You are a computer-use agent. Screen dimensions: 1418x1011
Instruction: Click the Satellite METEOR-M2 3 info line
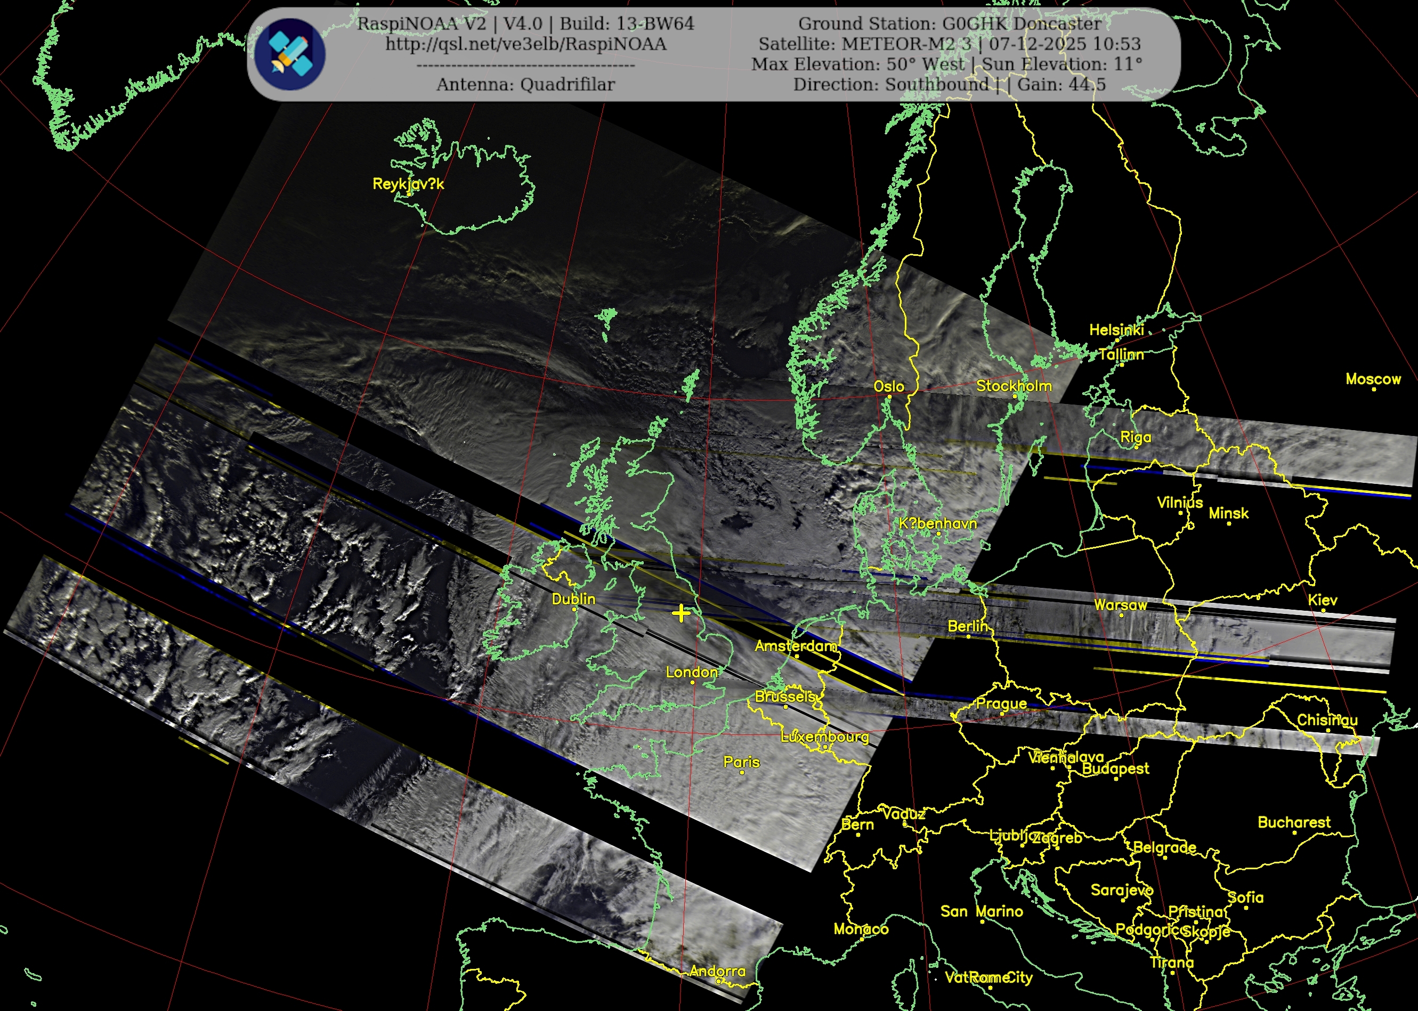point(949,44)
